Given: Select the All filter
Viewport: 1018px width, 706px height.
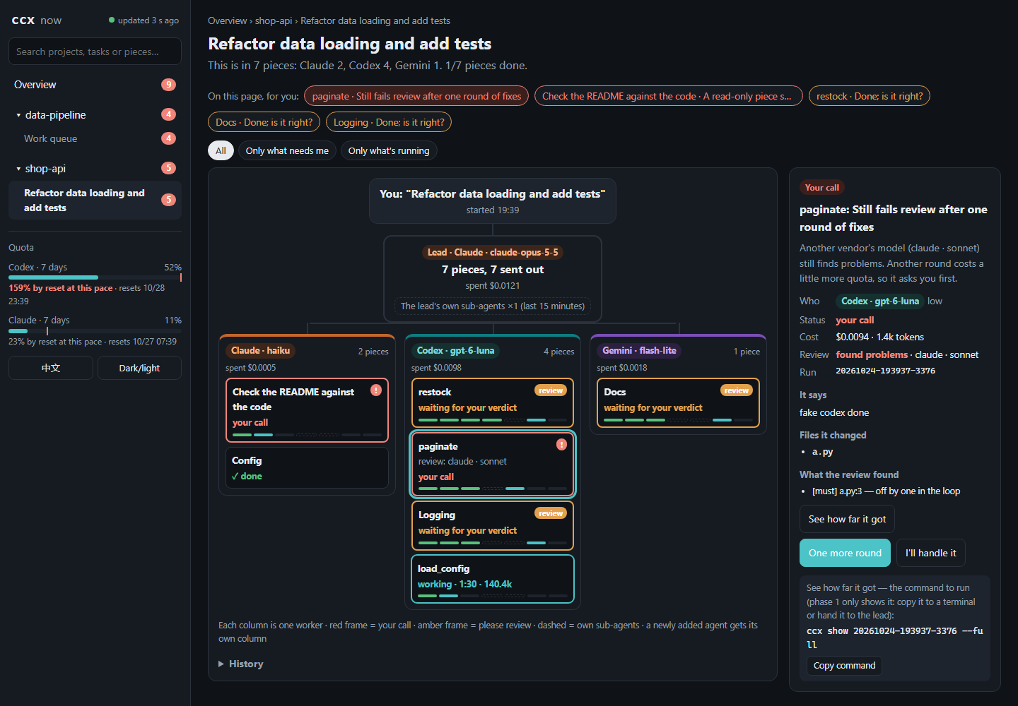Looking at the screenshot, I should [x=221, y=150].
